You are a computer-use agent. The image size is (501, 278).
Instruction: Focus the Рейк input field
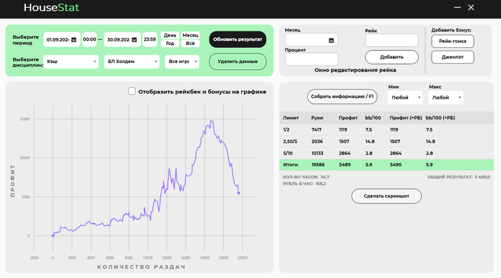point(391,41)
